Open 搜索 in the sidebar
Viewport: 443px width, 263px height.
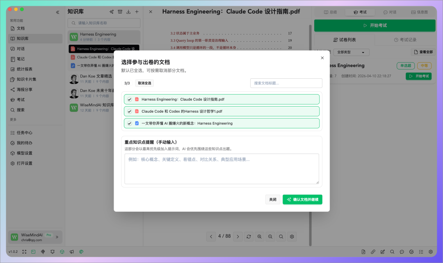[35, 110]
